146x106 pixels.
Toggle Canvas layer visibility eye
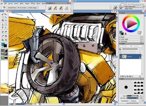121,57
